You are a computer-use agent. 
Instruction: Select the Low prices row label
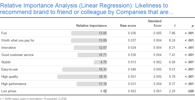[8, 91]
